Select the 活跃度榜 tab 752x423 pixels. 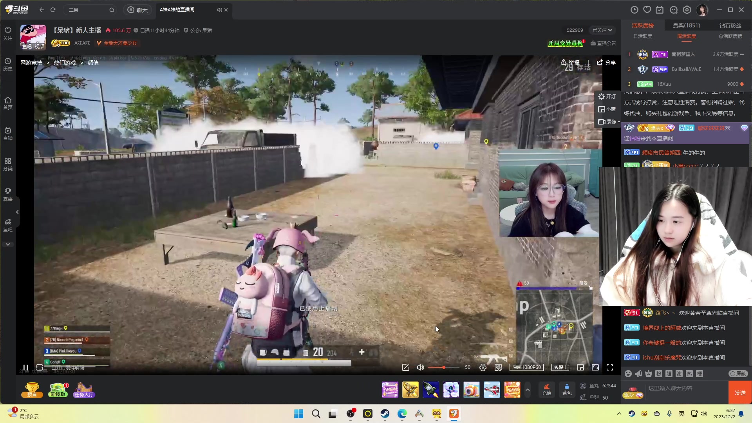[x=643, y=25]
